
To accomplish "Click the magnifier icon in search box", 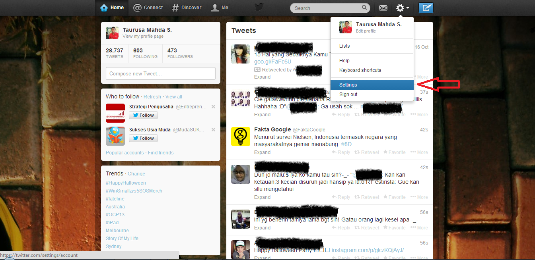I will coord(364,8).
